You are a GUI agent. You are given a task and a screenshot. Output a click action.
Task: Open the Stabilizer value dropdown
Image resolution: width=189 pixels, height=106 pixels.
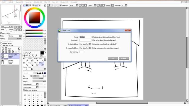[126, 5]
